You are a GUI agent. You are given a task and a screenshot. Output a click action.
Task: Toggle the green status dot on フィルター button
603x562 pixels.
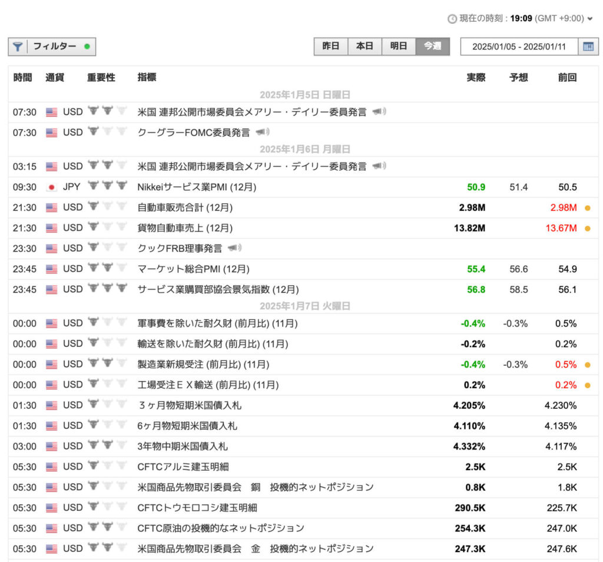[86, 46]
